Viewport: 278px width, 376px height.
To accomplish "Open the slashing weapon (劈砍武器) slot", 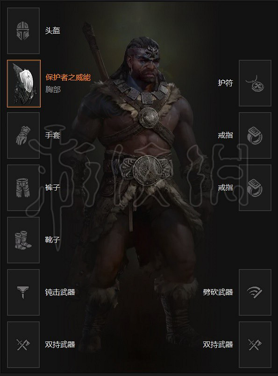I will (x=255, y=292).
